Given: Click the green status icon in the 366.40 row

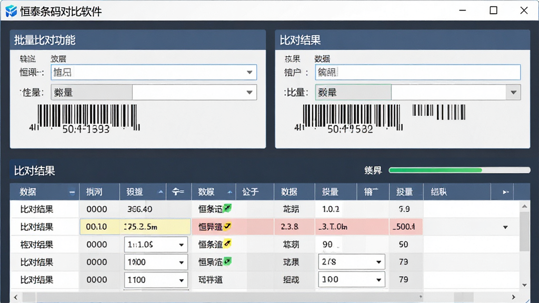Looking at the screenshot, I should pyautogui.click(x=227, y=208).
